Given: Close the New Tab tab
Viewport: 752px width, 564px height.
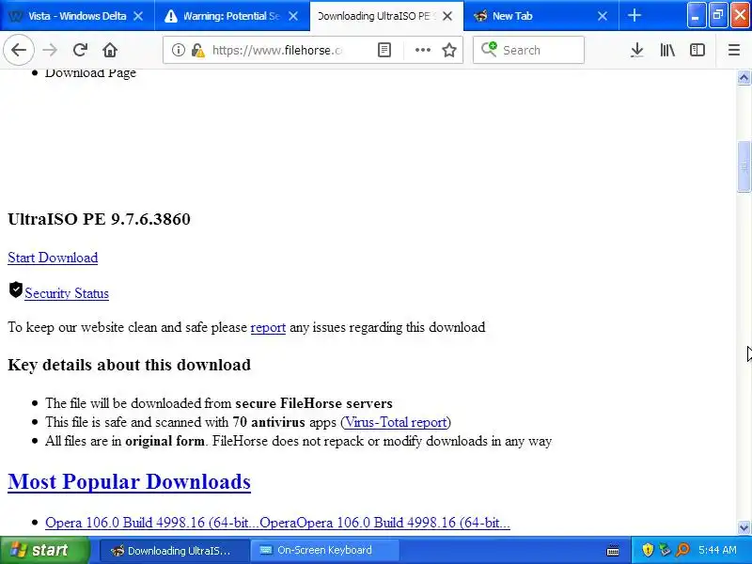Looking at the screenshot, I should click(x=603, y=16).
